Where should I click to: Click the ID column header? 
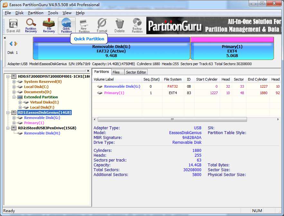[189, 79]
